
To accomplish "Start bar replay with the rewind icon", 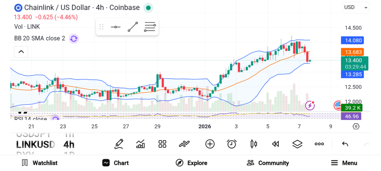I will pyautogui.click(x=275, y=144).
